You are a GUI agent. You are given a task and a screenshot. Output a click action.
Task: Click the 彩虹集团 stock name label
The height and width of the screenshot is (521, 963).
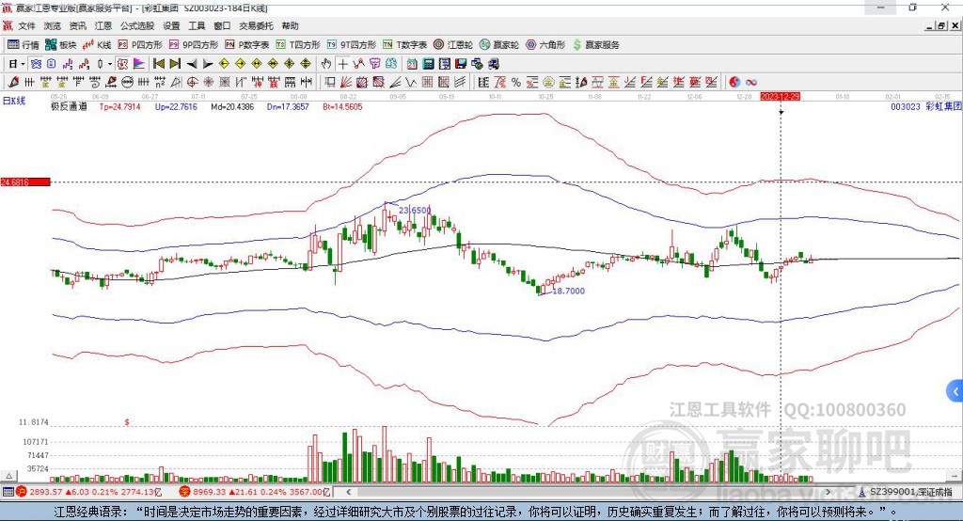click(x=943, y=106)
